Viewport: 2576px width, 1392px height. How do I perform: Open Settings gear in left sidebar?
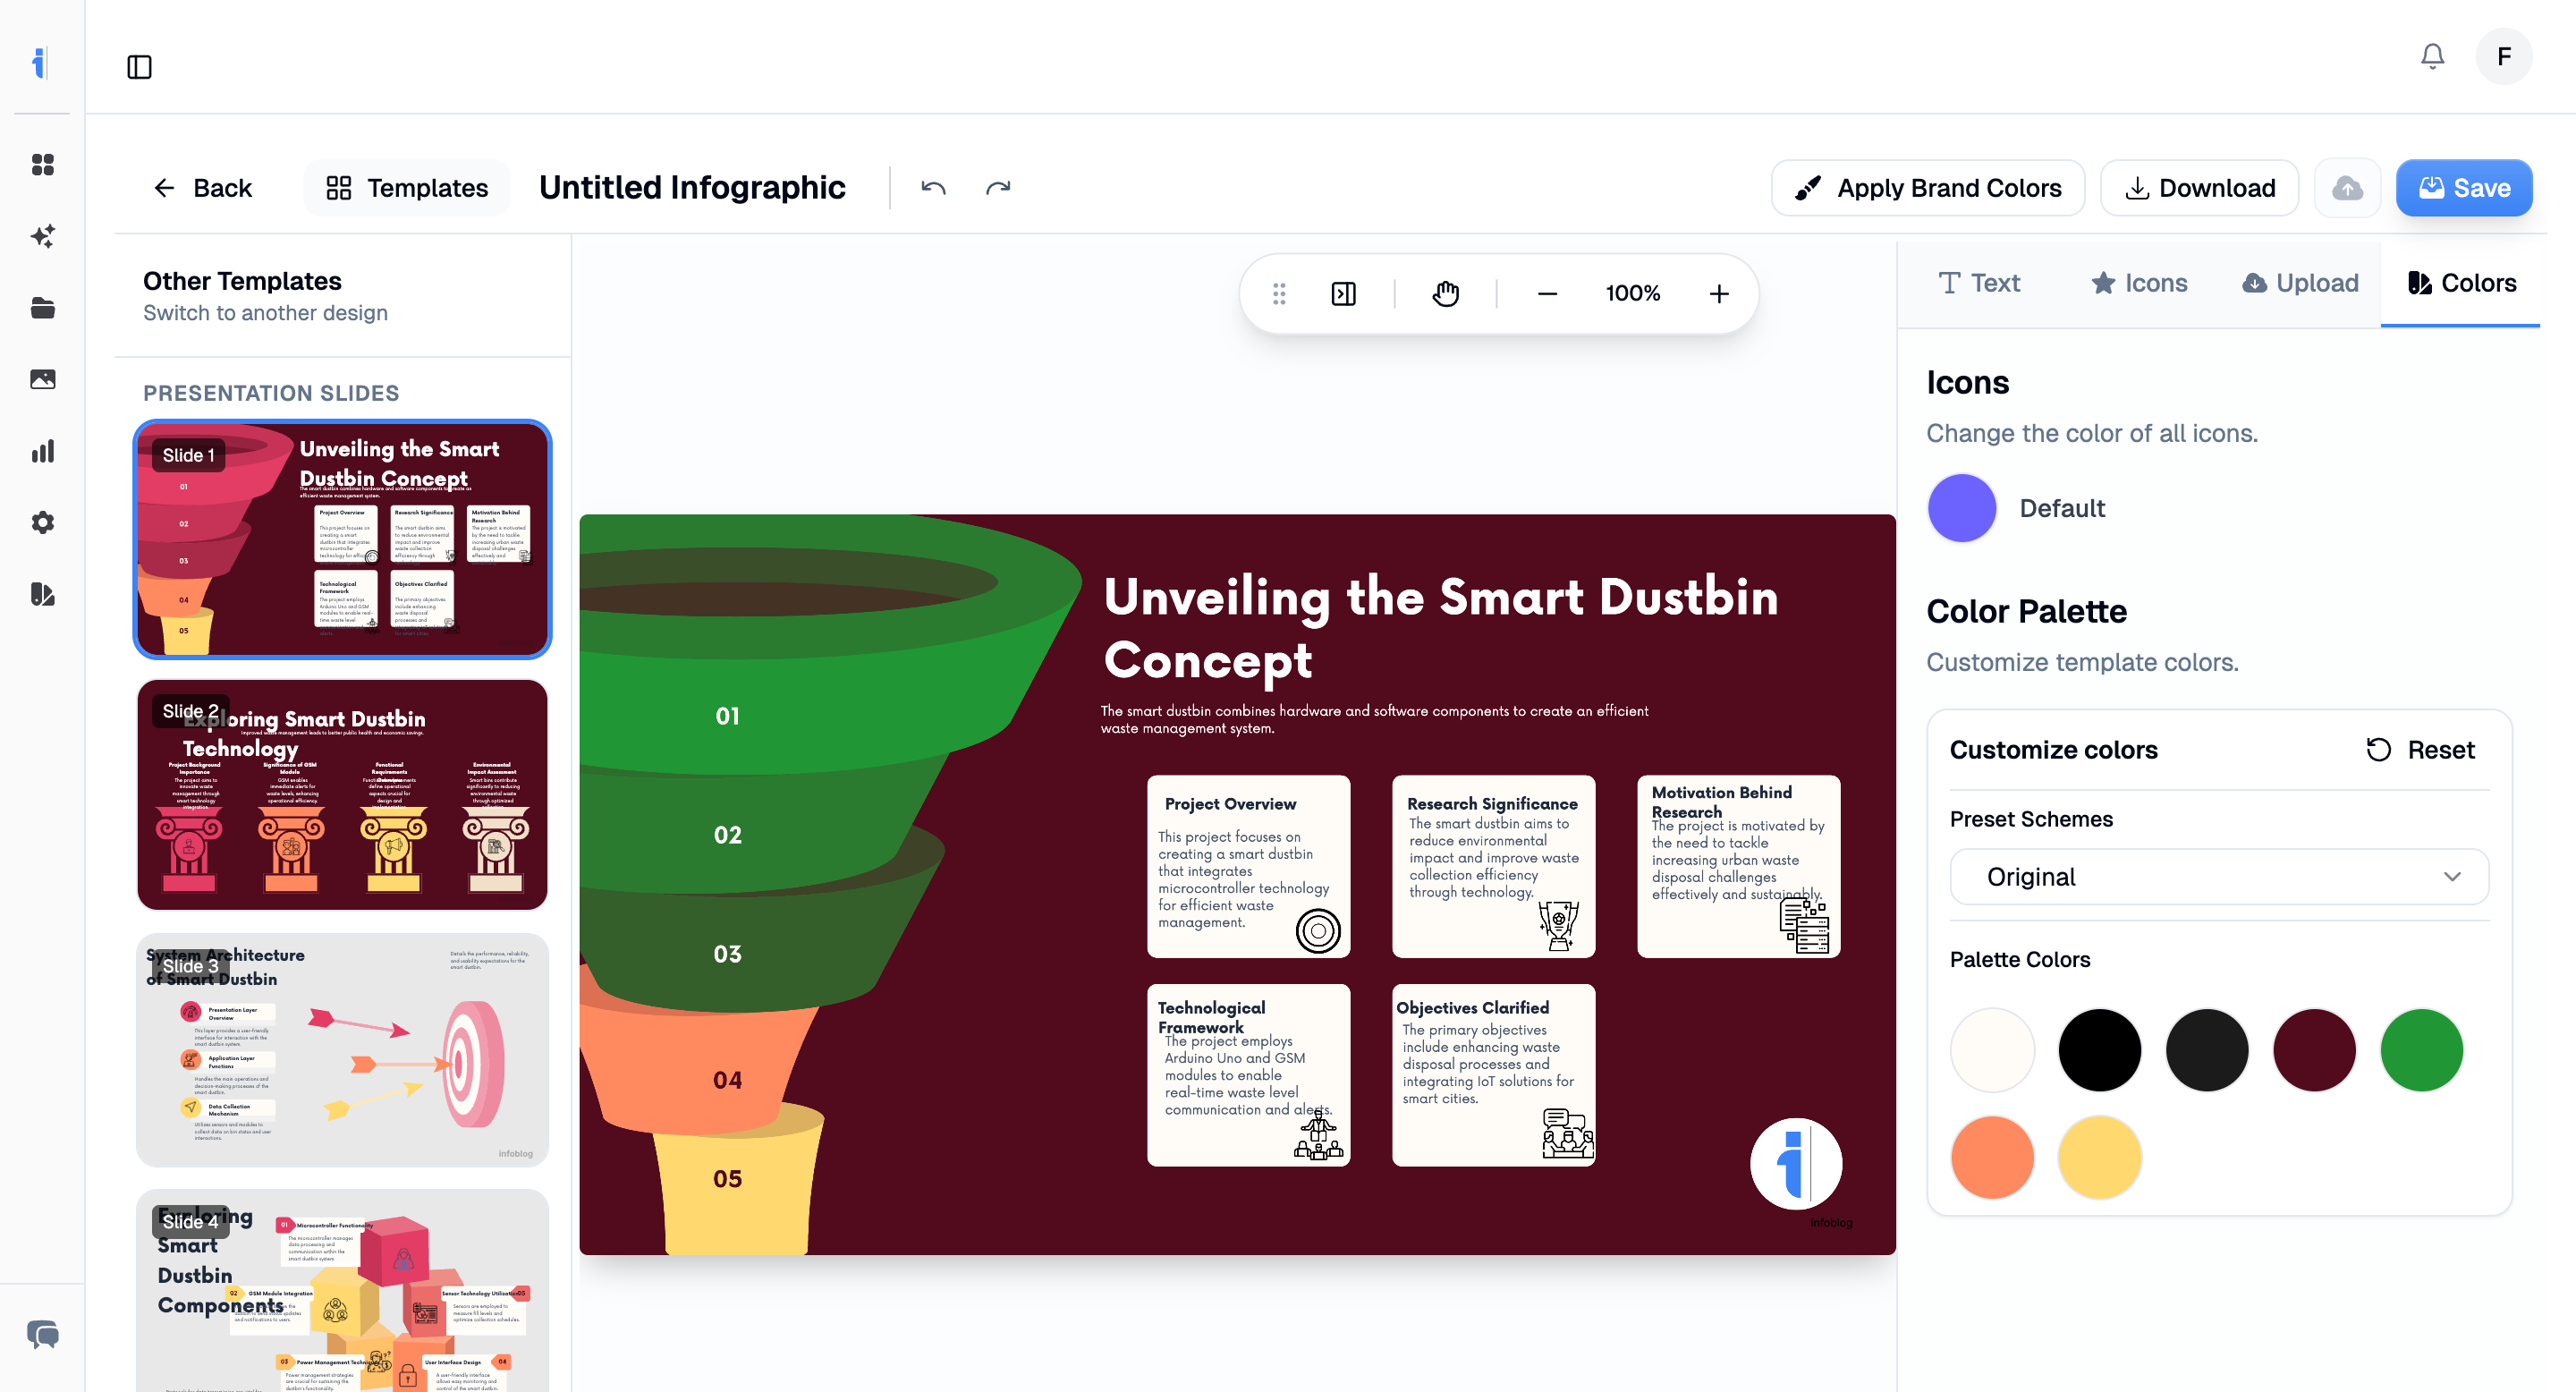coord(42,522)
